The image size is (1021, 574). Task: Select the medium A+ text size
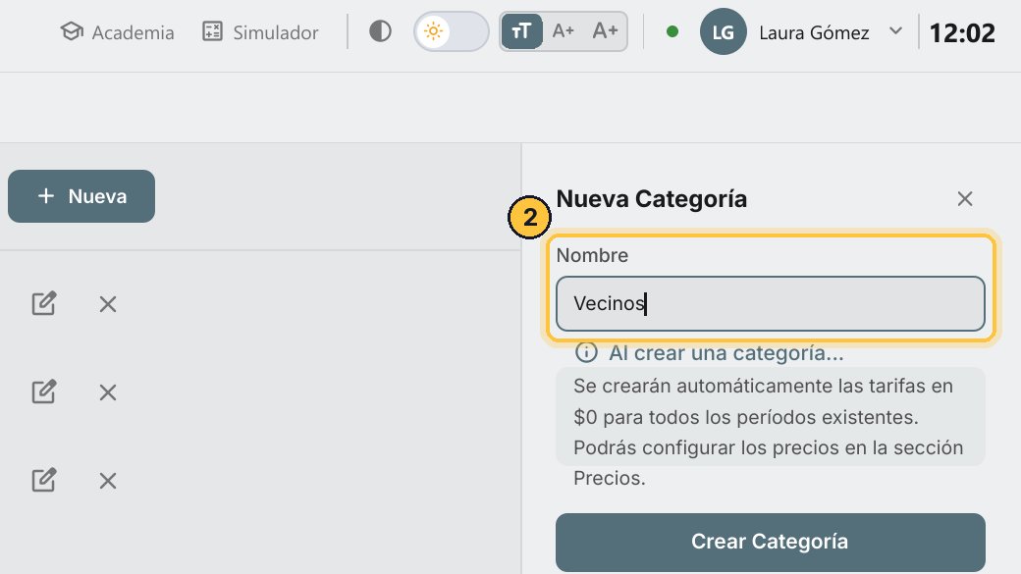click(564, 31)
